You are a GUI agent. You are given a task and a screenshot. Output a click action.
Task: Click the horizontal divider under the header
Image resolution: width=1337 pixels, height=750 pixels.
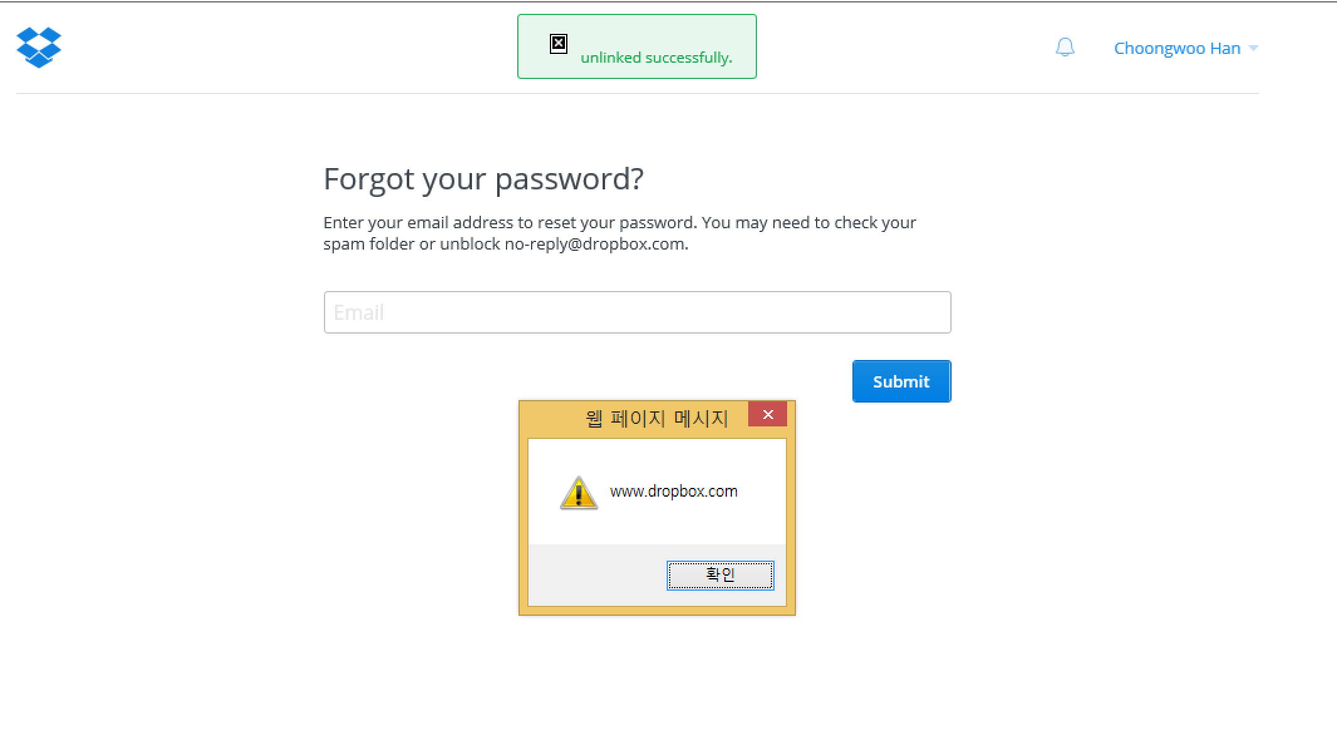click(637, 93)
